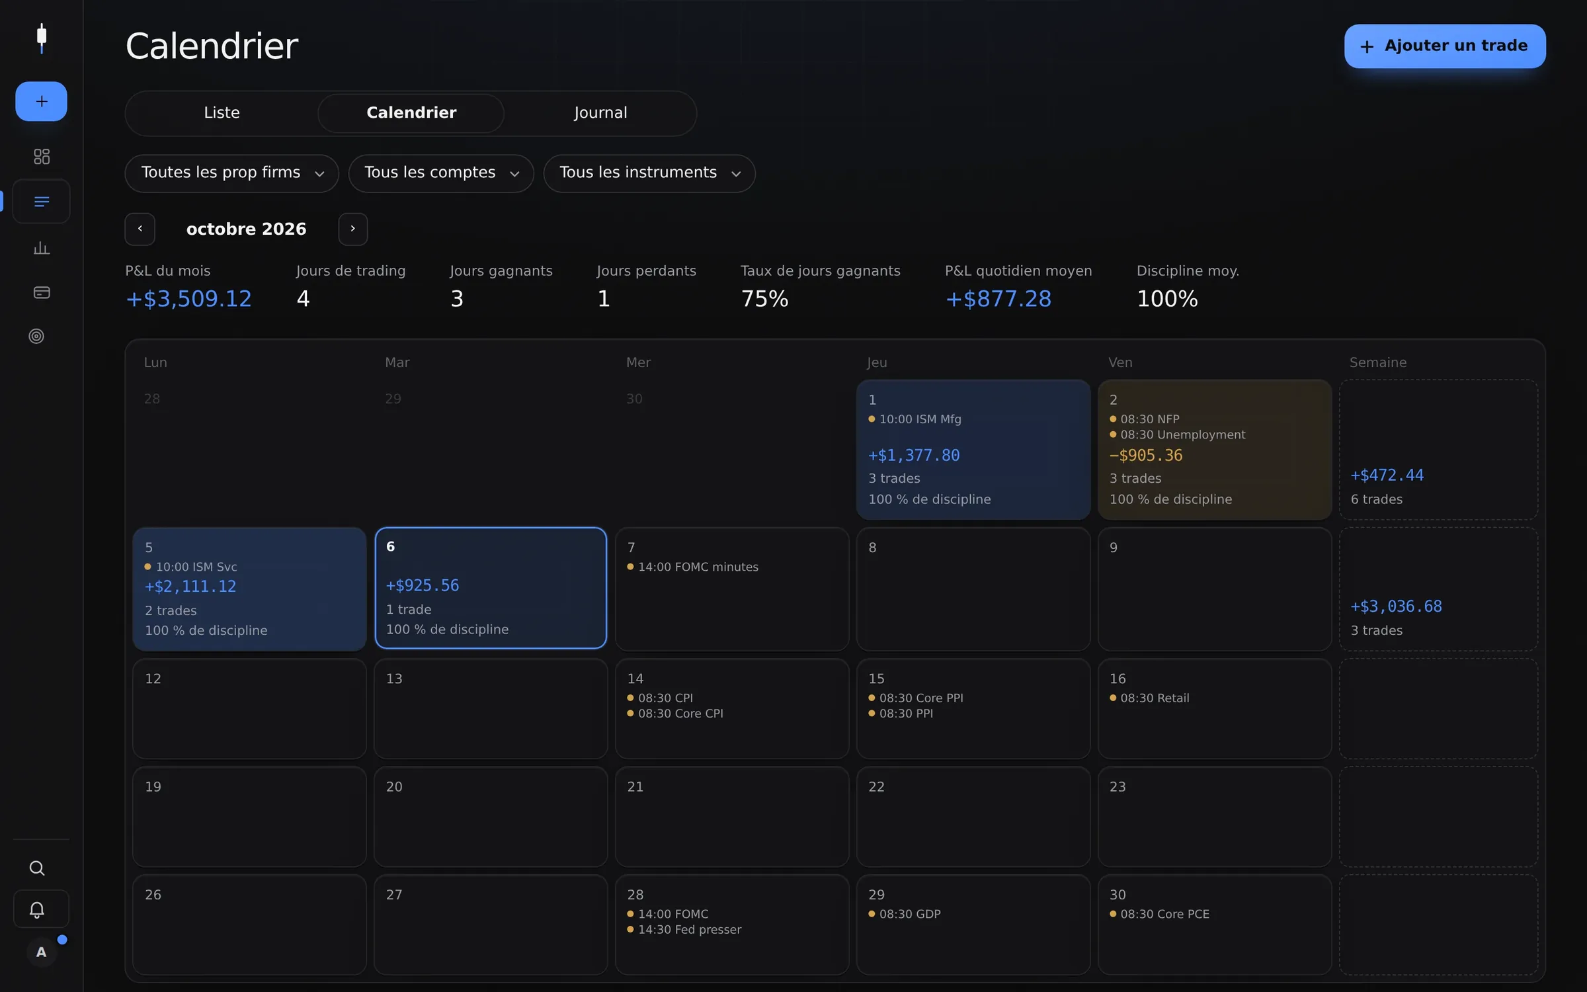This screenshot has height=992, width=1587.
Task: Open October 2 day cell showing −$905.36
Action: coord(1215,450)
